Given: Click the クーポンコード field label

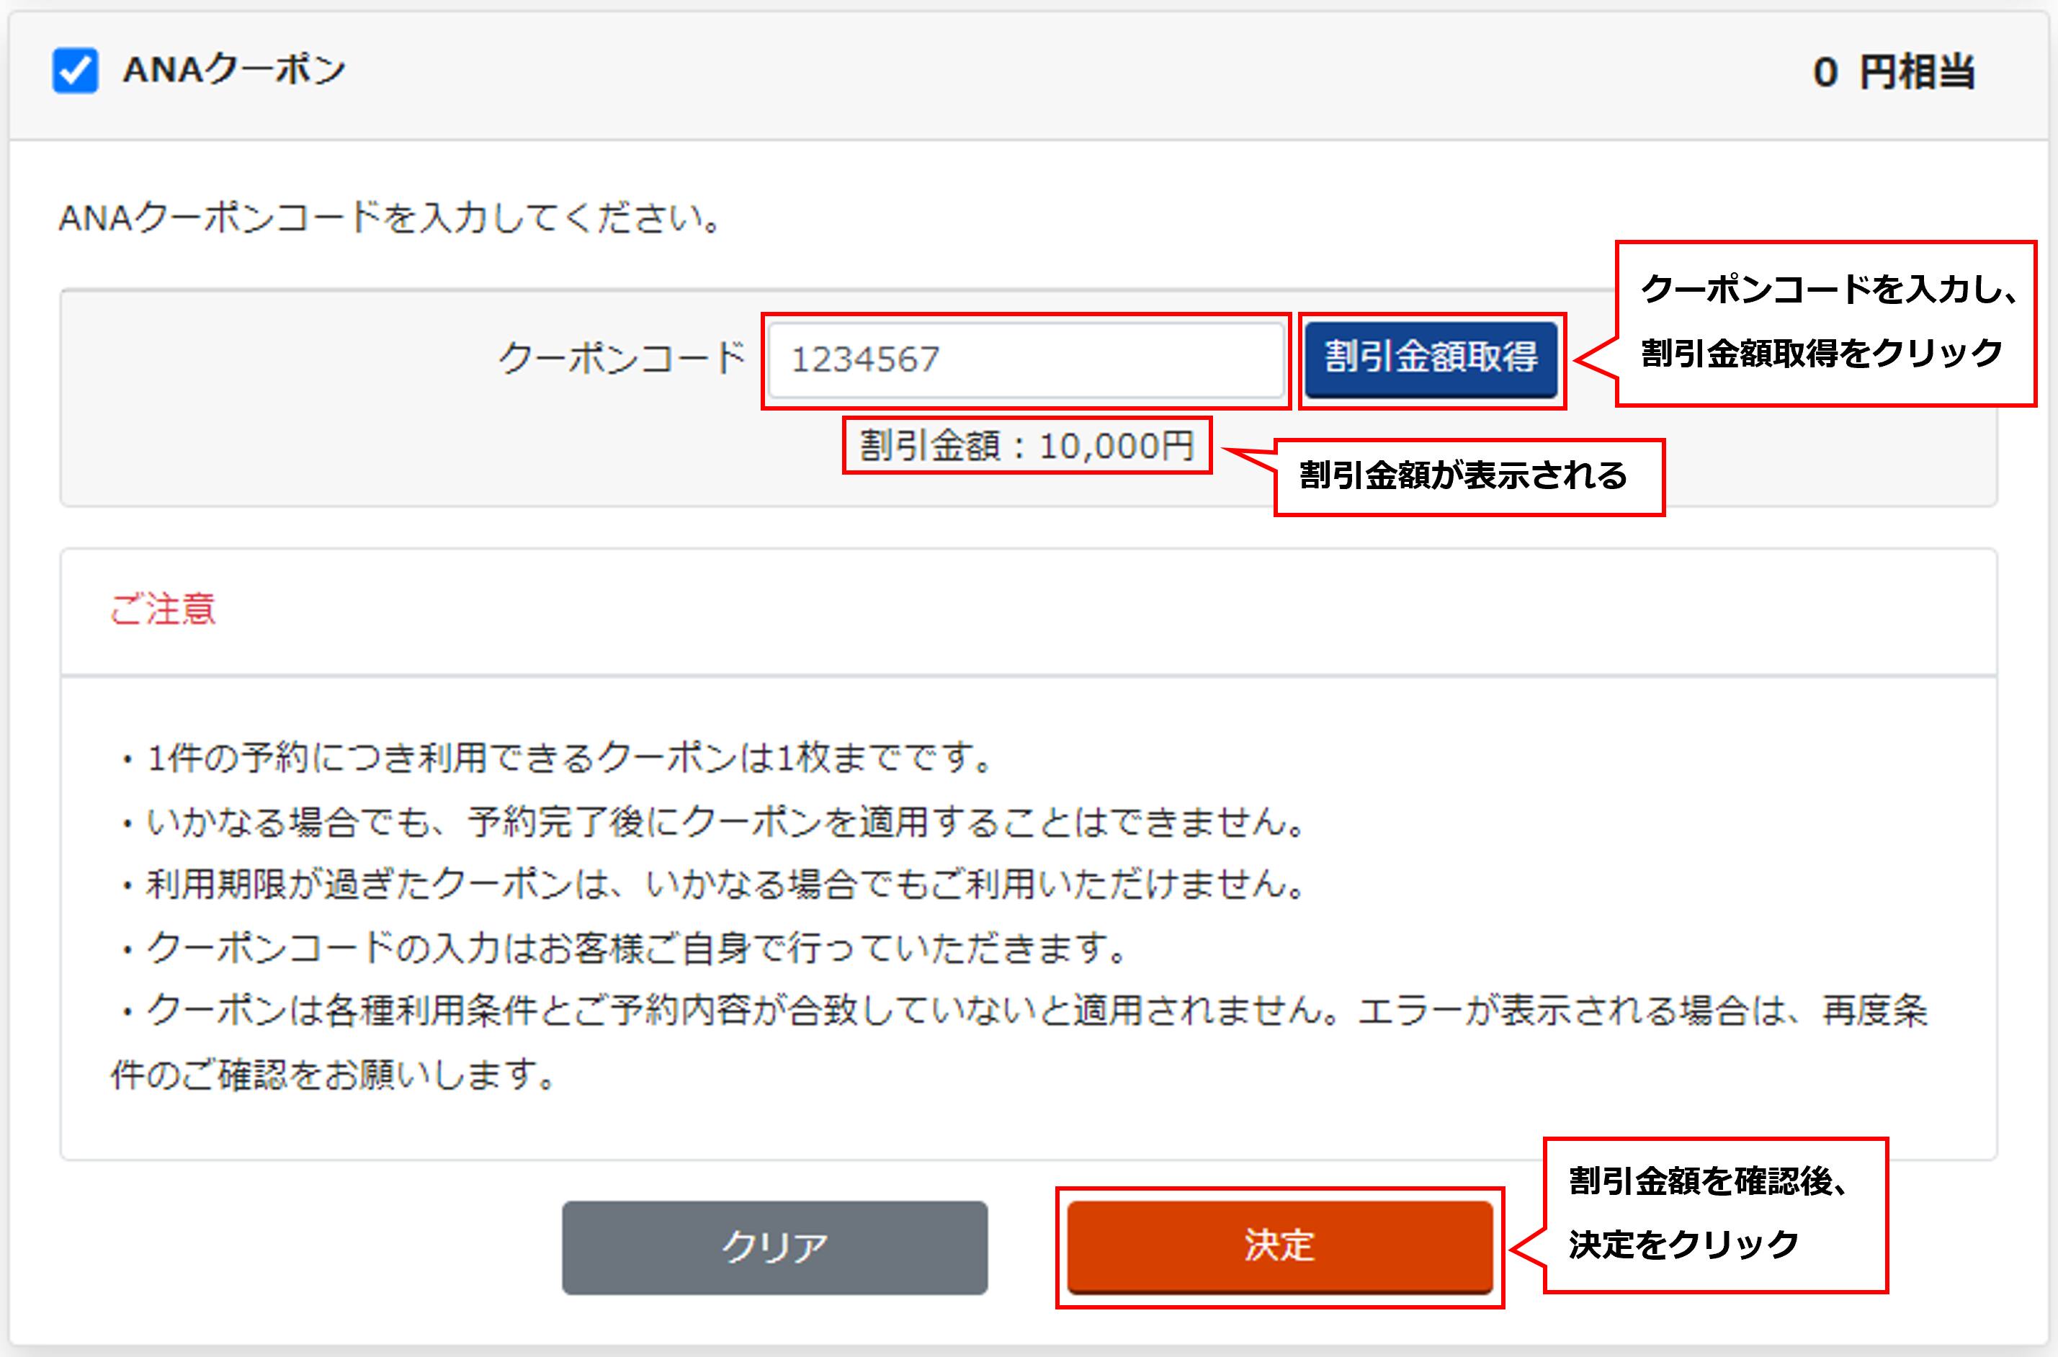Looking at the screenshot, I should click(x=622, y=358).
